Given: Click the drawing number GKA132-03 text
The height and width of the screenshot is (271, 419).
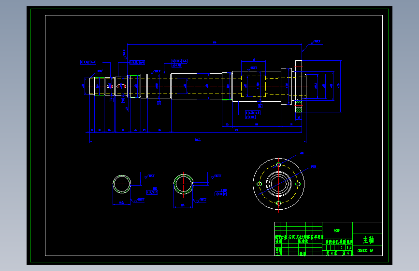Looking at the screenshot, I should pyautogui.click(x=365, y=251).
